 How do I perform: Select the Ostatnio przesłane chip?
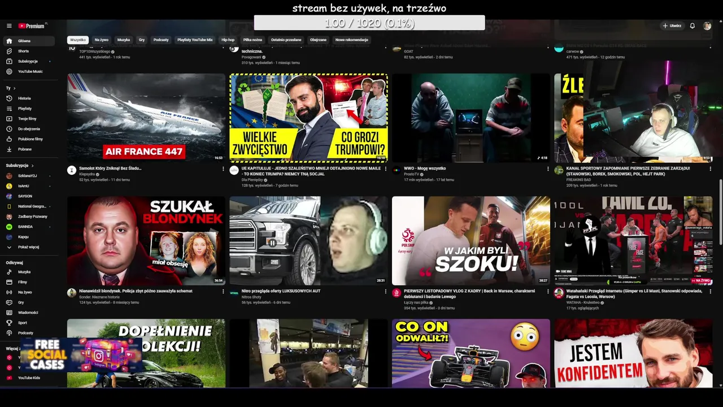click(x=286, y=40)
